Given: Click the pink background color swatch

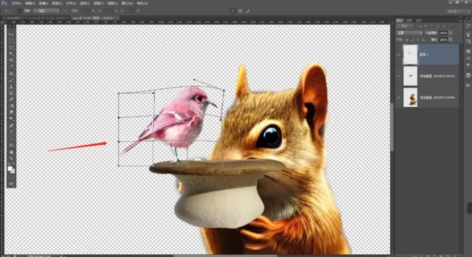Looking at the screenshot, I should [x=13, y=171].
